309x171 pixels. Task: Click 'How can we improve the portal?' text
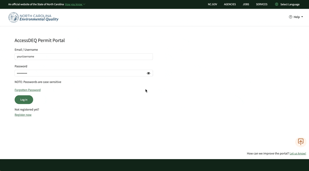click(268, 154)
